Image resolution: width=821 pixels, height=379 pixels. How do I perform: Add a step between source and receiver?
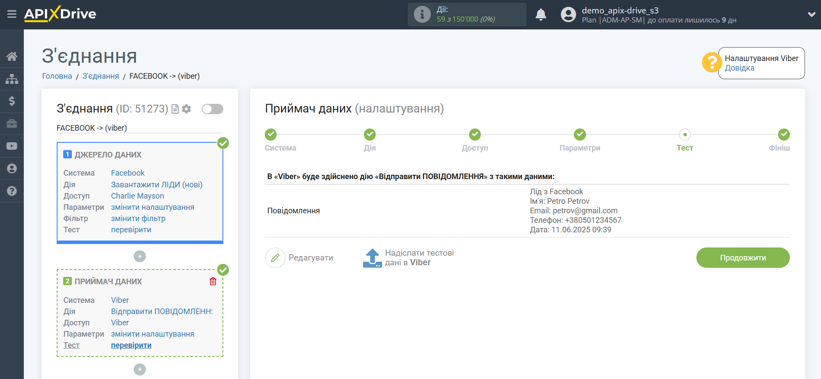pyautogui.click(x=140, y=257)
